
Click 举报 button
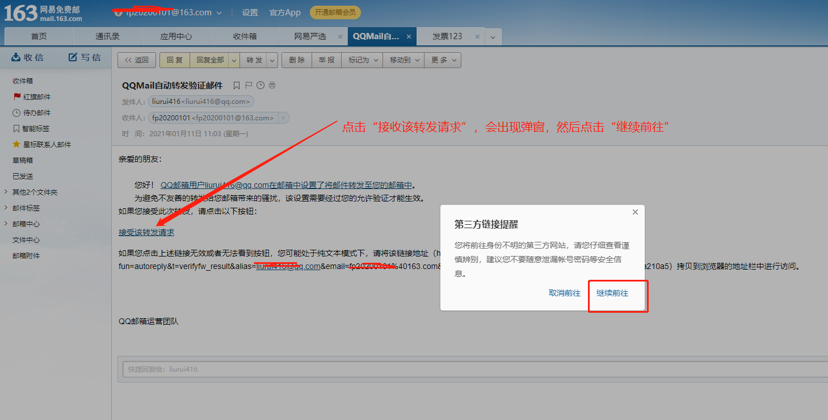(326, 60)
